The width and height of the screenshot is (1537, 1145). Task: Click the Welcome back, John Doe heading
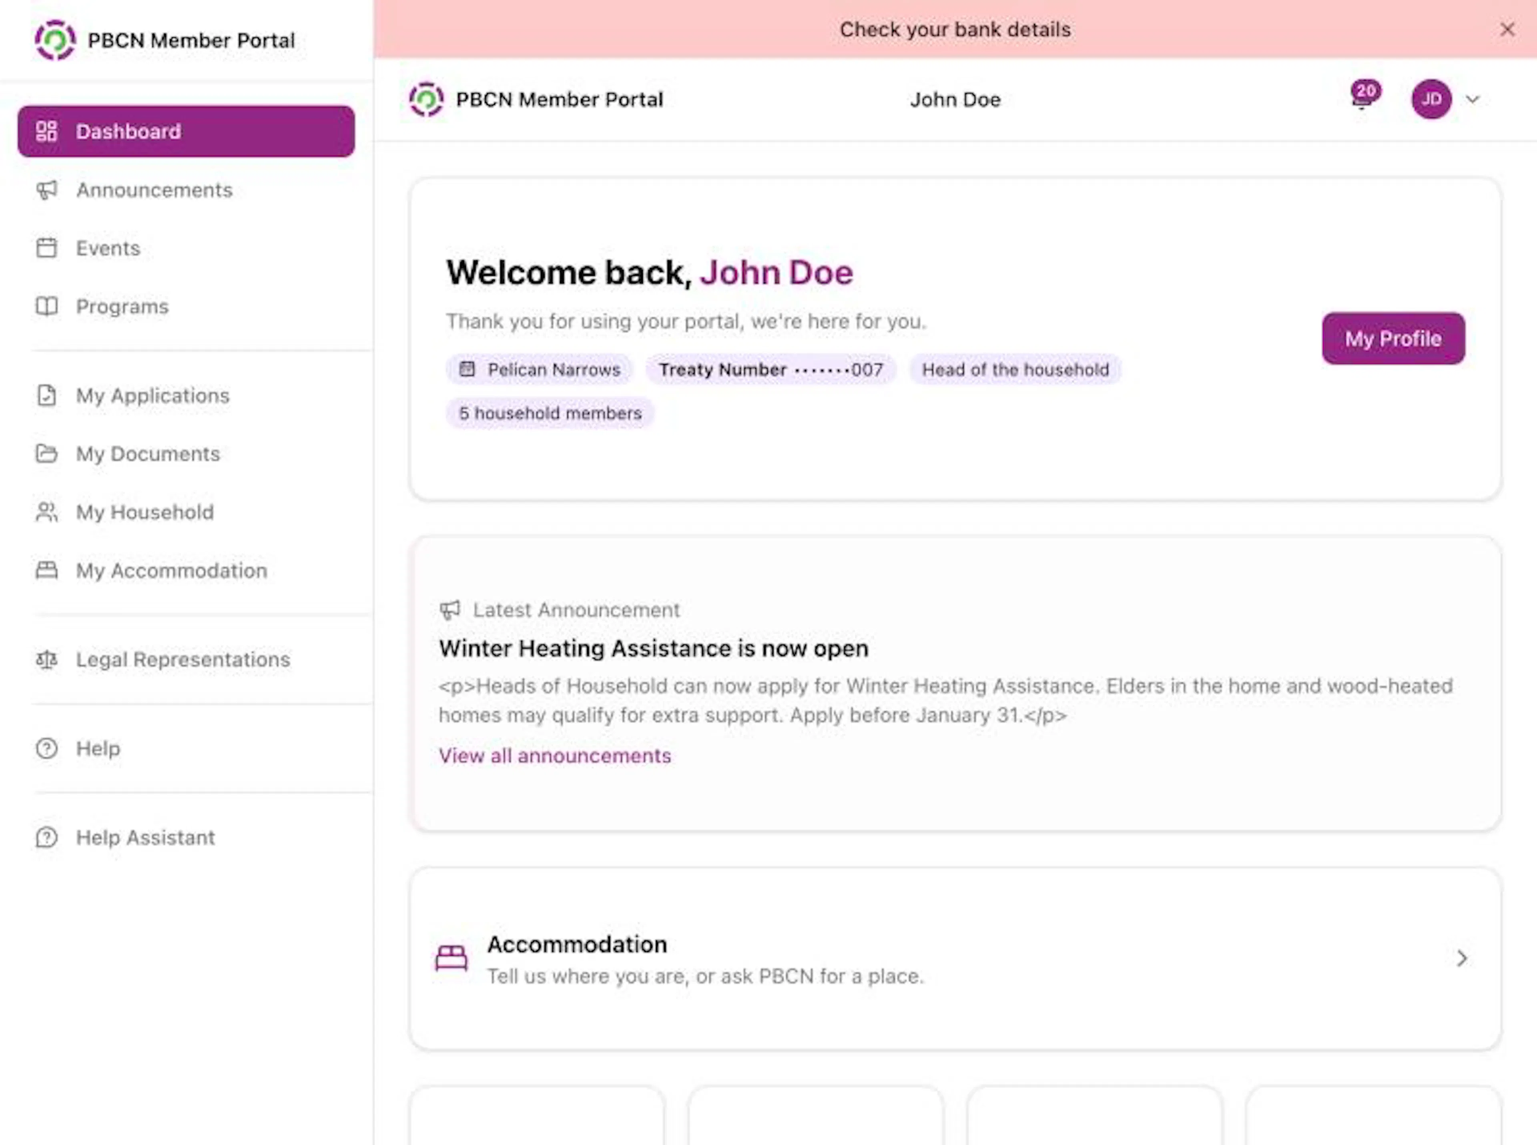(650, 273)
